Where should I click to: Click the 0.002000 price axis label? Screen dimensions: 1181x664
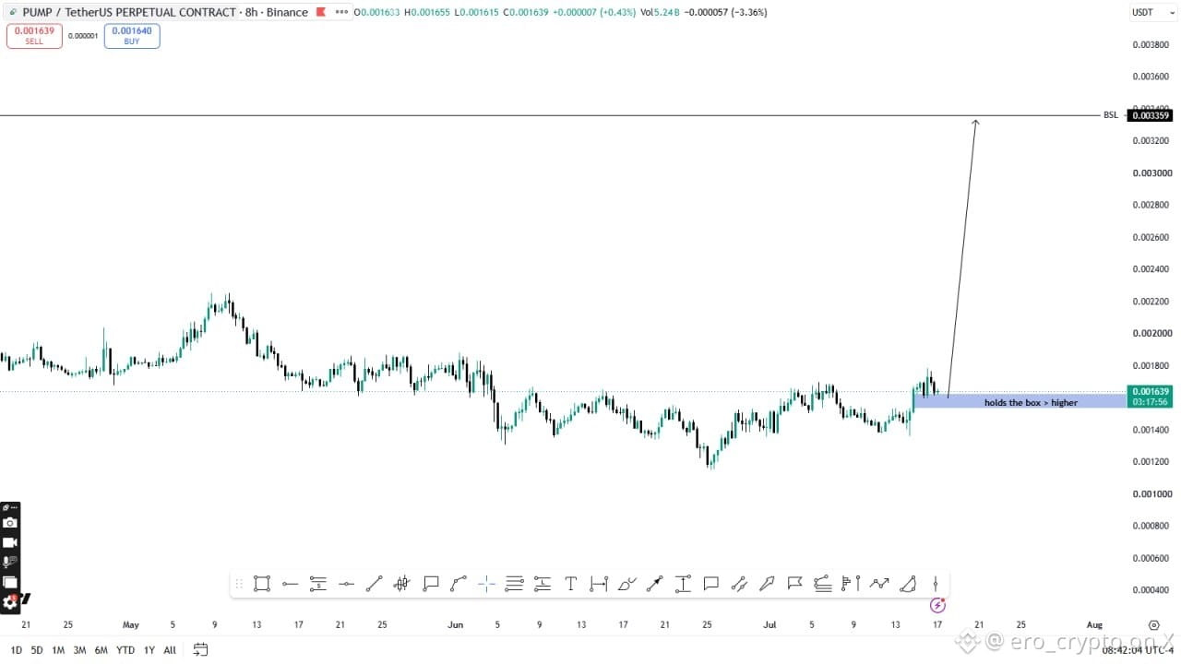pyautogui.click(x=1151, y=333)
